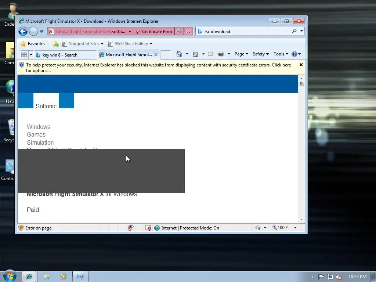This screenshot has width=376, height=282.
Task: Click the Recycle Bin desktop icon
Action: (10, 131)
